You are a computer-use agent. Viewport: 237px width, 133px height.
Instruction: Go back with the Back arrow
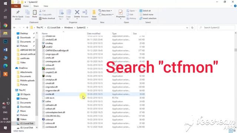tap(14, 28)
